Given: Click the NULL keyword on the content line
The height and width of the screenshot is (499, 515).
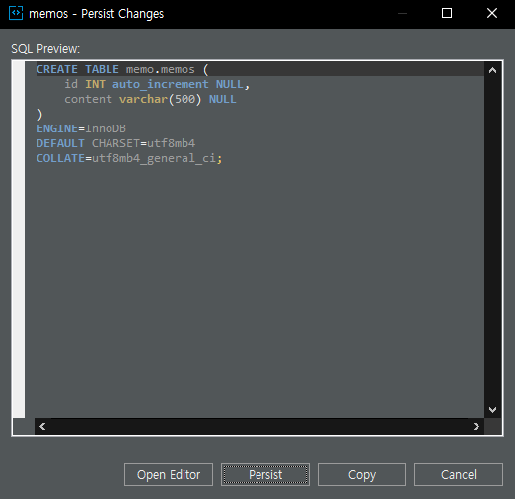Looking at the screenshot, I should (x=223, y=99).
